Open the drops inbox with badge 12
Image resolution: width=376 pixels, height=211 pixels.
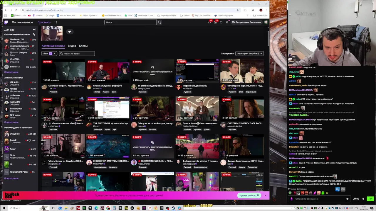[x=215, y=22]
